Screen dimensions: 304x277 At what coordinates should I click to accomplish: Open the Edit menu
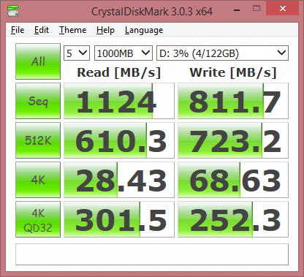(42, 30)
